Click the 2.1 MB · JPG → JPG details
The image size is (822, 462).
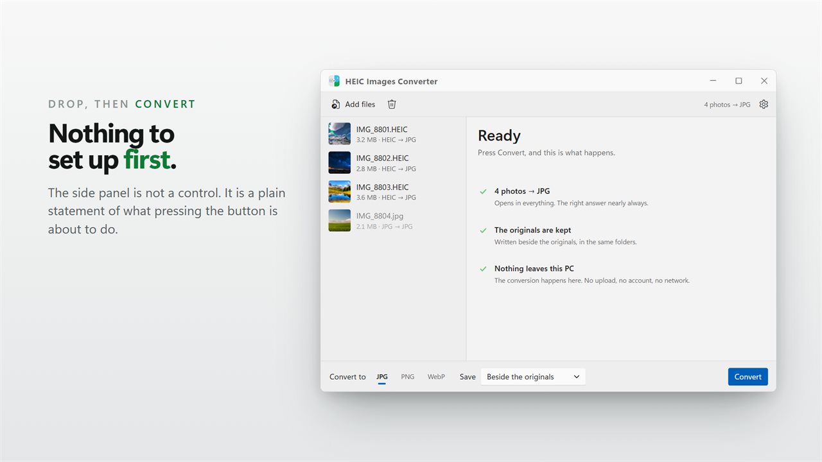tap(385, 227)
